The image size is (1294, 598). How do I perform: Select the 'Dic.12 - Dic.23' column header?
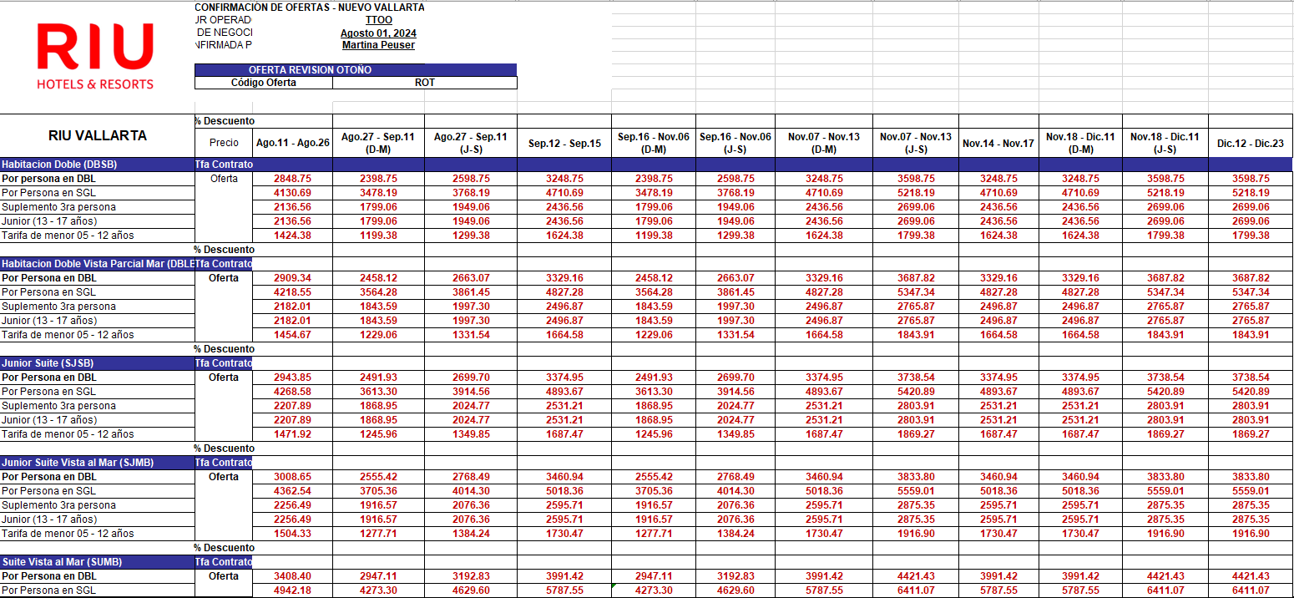tap(1251, 143)
